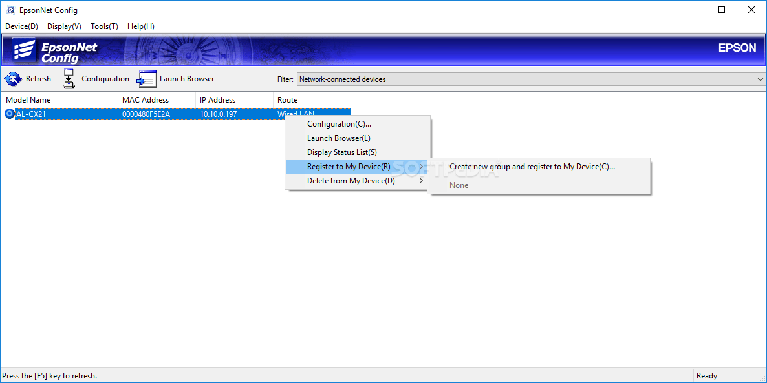The width and height of the screenshot is (767, 383).
Task: Open the Help(H) menu
Action: point(141,26)
